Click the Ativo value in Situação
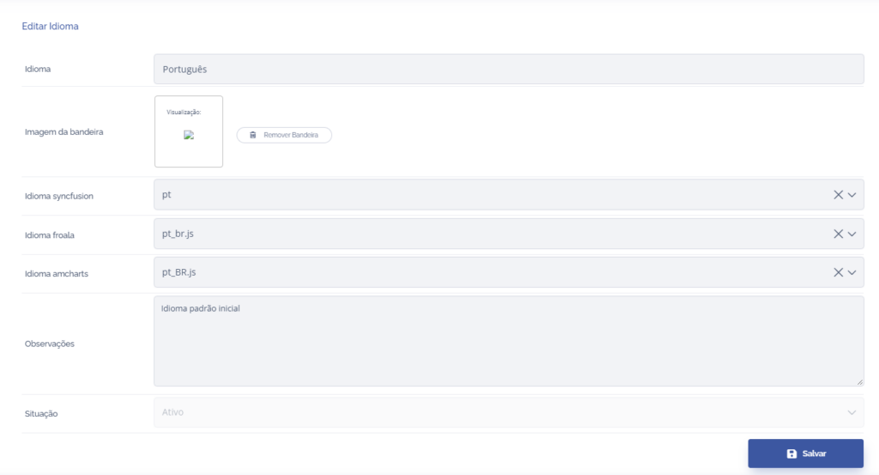 click(173, 412)
